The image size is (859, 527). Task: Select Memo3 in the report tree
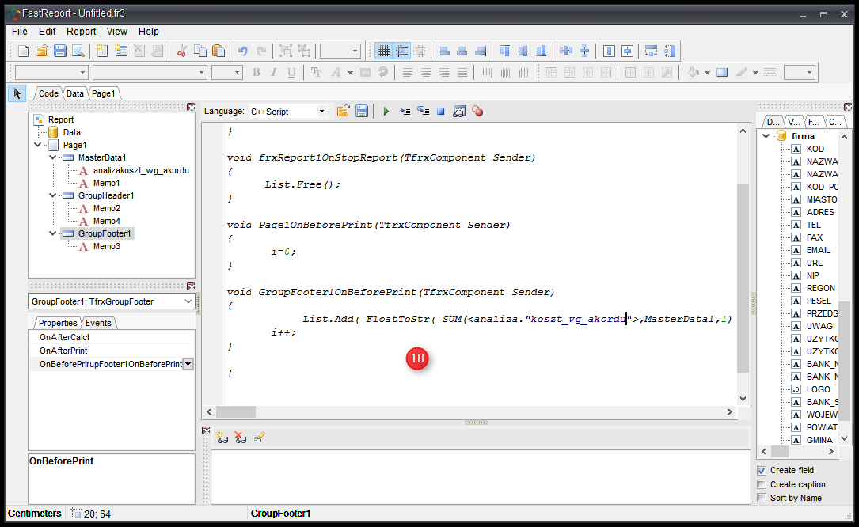click(106, 246)
